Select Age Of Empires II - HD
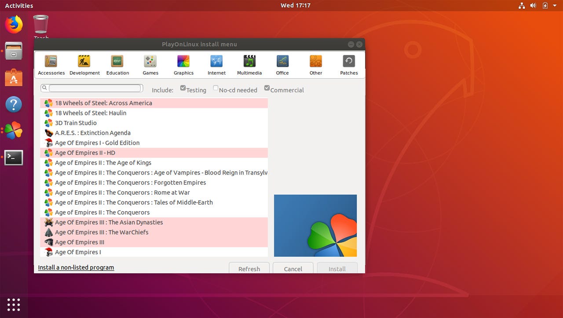Screen dimensions: 563x318 coord(85,153)
